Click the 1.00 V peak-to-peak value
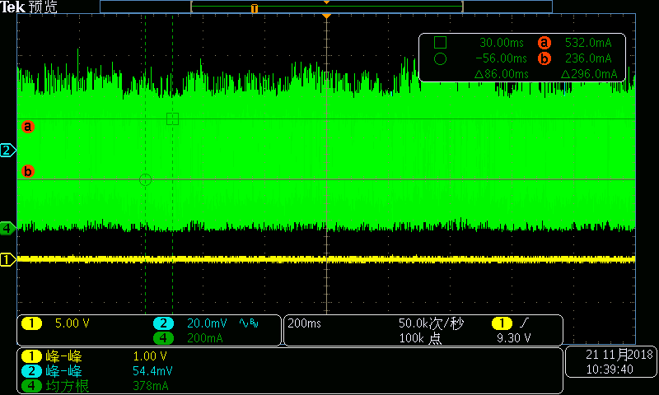Image resolution: width=659 pixels, height=395 pixels. tap(150, 356)
